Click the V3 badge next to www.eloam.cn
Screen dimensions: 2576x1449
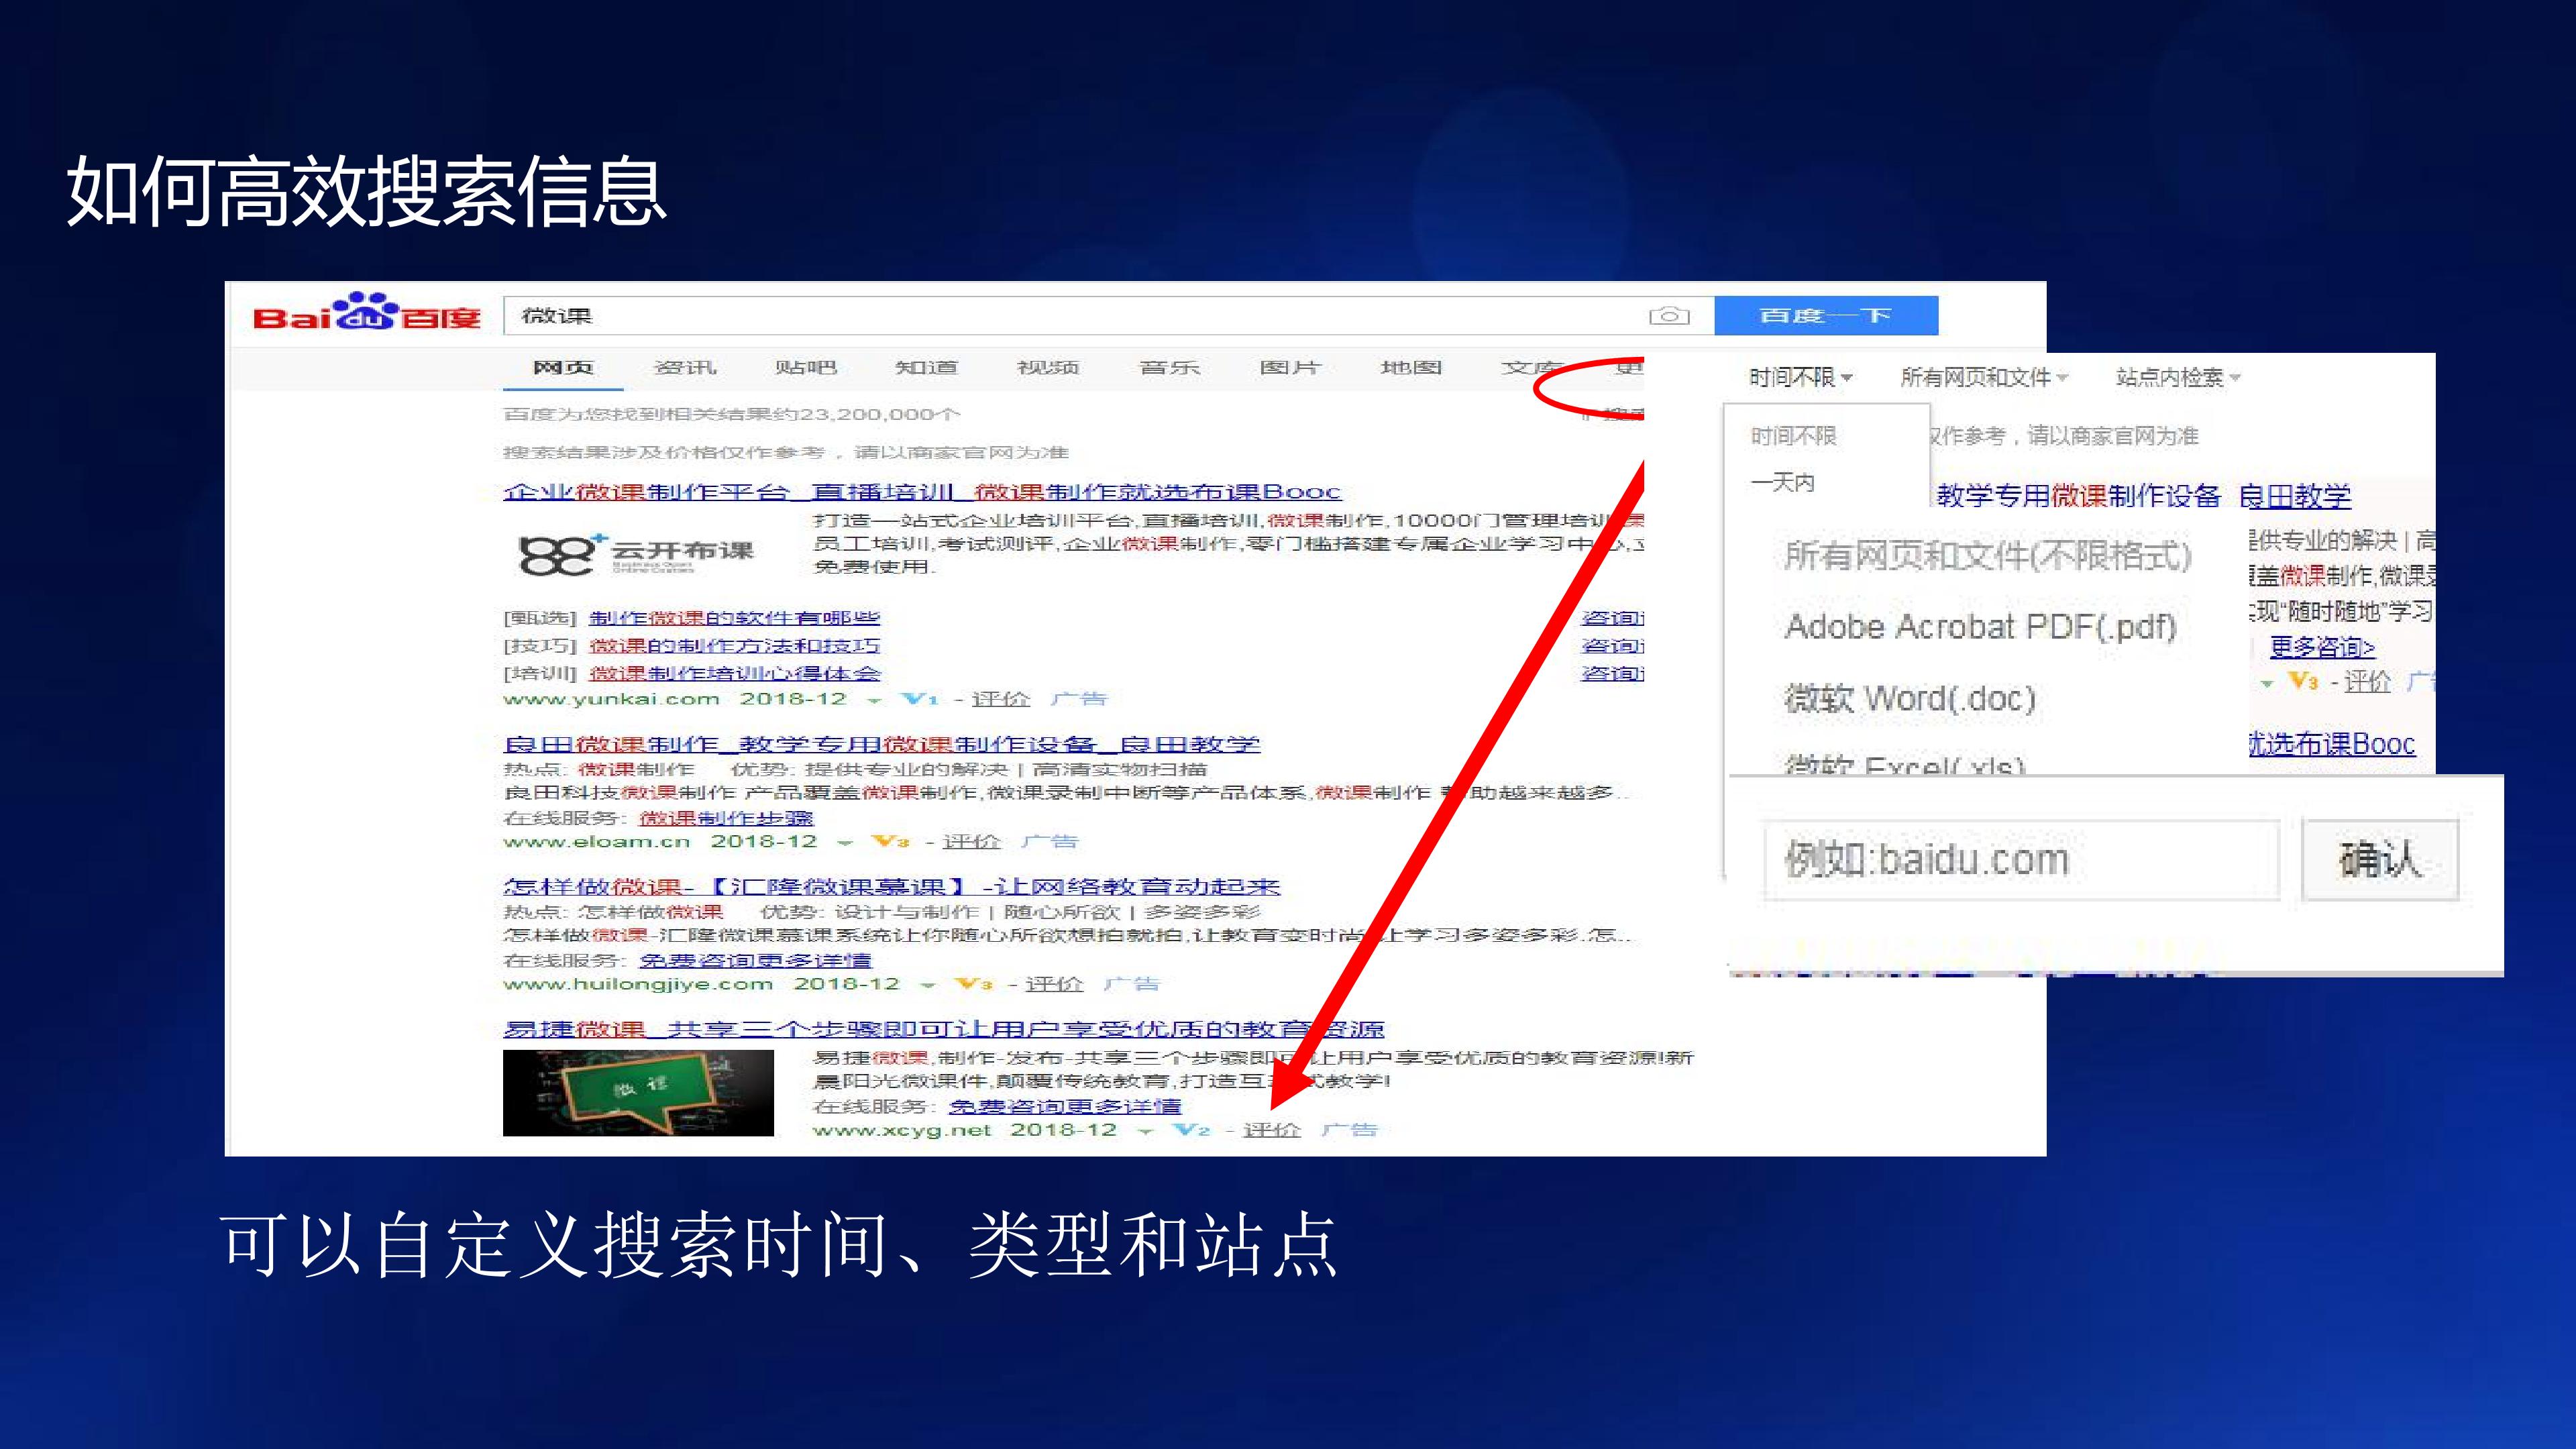(891, 842)
